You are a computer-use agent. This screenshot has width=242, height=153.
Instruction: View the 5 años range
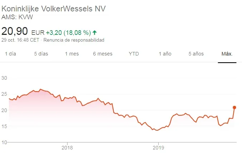(x=196, y=54)
